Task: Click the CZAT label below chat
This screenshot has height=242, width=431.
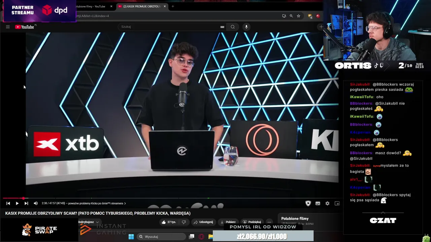Action: [383, 220]
